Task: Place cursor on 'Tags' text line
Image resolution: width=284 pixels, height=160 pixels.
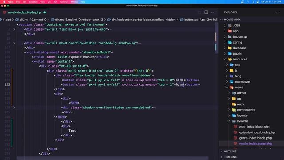Action: 72,131
